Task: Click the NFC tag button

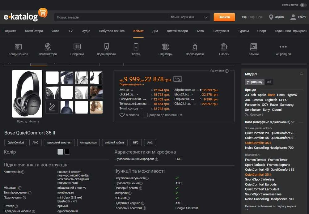Action: tap(136, 142)
